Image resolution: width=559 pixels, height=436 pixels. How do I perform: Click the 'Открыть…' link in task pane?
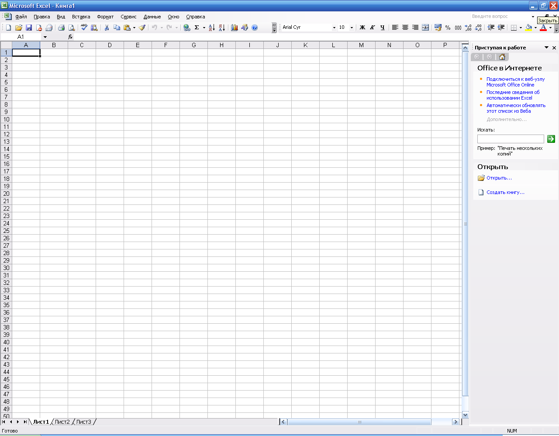(499, 178)
